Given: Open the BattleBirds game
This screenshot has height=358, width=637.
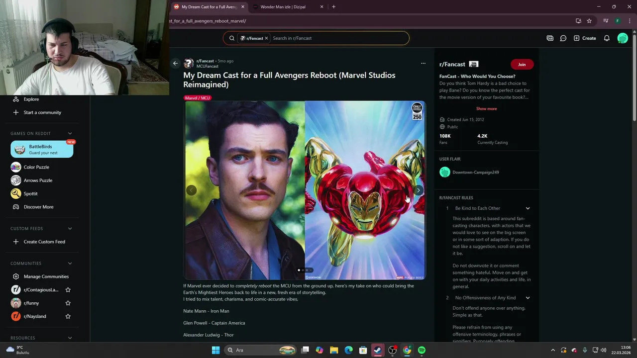Looking at the screenshot, I should pyautogui.click(x=42, y=149).
